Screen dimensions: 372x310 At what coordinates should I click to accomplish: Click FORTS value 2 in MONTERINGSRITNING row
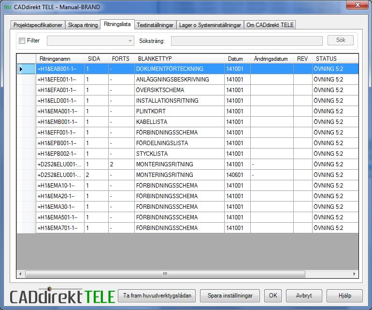[x=121, y=164]
